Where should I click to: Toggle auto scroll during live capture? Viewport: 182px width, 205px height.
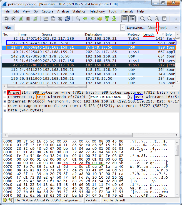(x=132, y=19)
